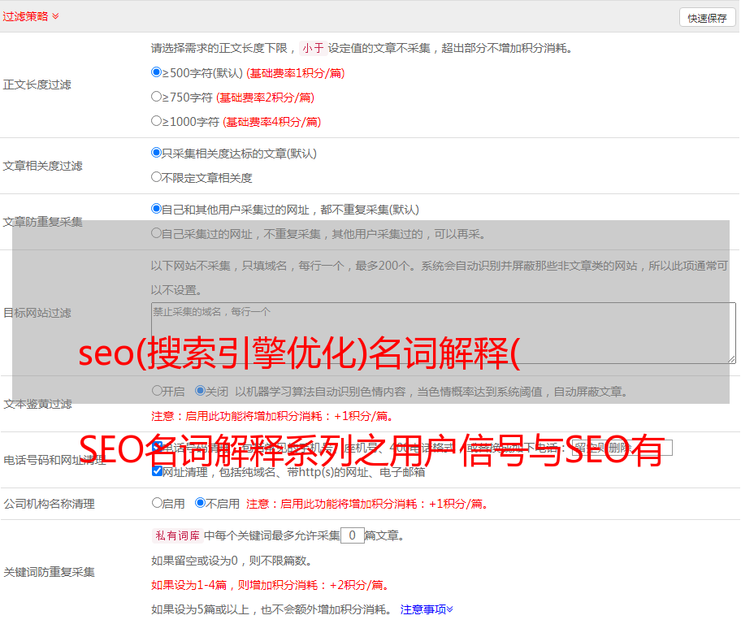Click the red text 基础费率4积分/篇
Screen dimensions: 741x624
(271, 122)
